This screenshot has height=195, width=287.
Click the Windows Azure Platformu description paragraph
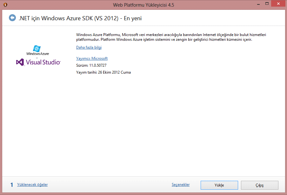pos(171,37)
